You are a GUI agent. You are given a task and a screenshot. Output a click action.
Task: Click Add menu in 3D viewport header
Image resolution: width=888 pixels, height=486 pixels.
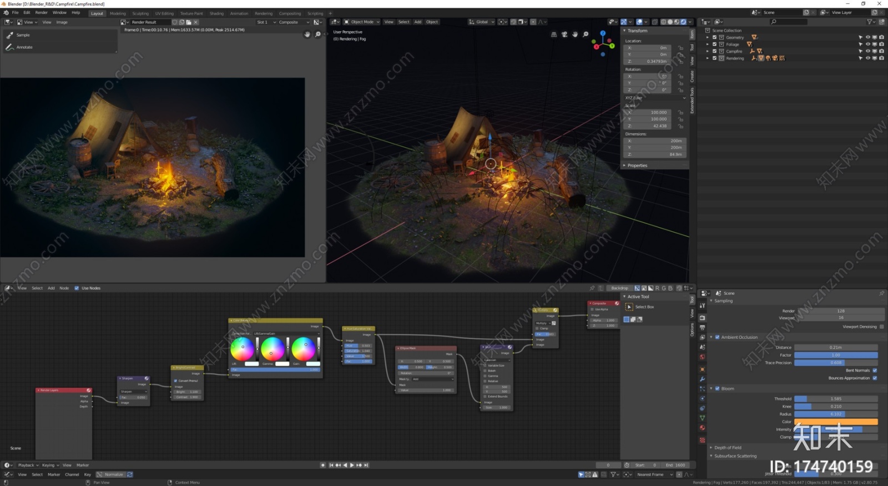click(418, 22)
